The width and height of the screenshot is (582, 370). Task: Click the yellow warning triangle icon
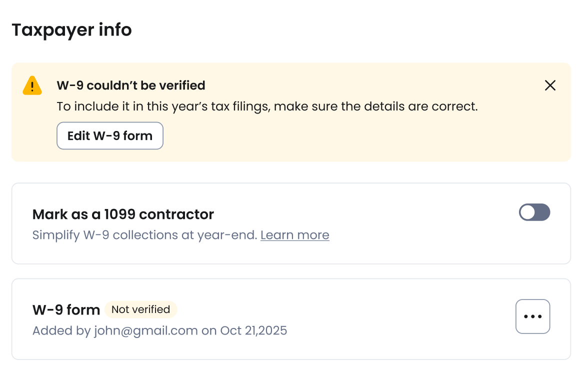[32, 85]
